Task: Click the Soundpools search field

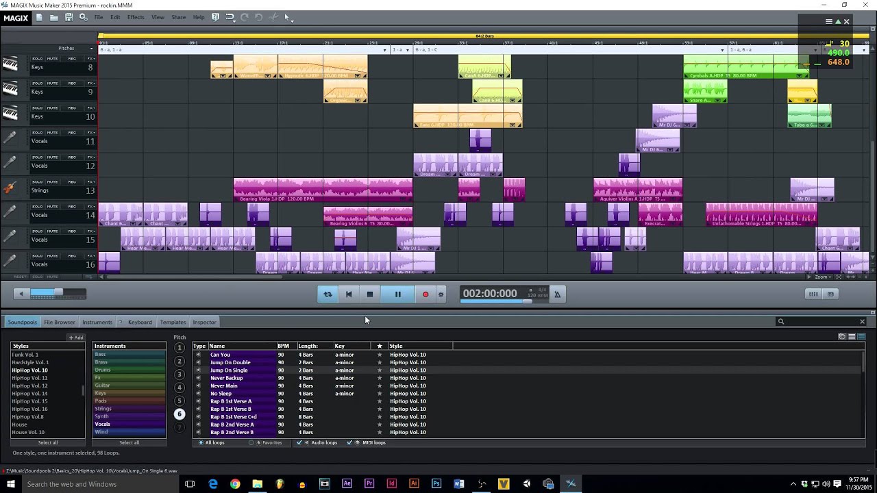Action: pos(822,322)
